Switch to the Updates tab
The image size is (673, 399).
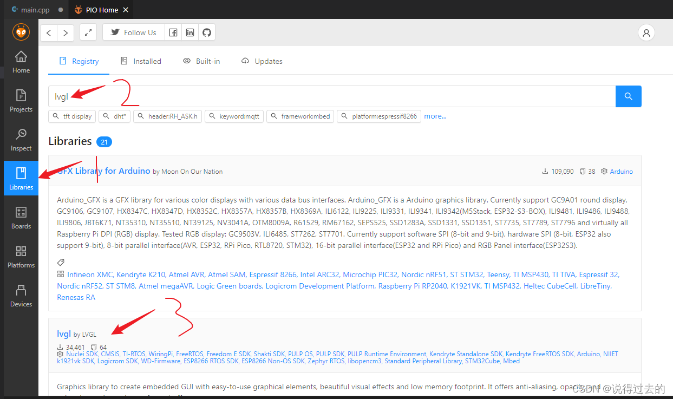[262, 61]
